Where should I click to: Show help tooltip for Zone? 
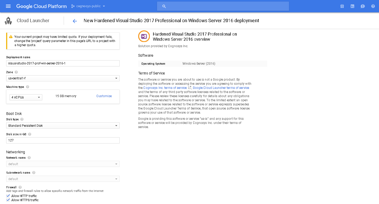coord(16,72)
